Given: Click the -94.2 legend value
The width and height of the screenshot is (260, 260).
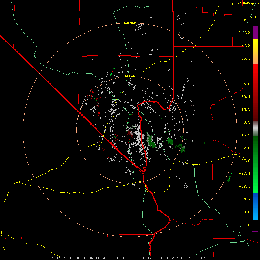Looking at the screenshot, I should coord(245,199).
